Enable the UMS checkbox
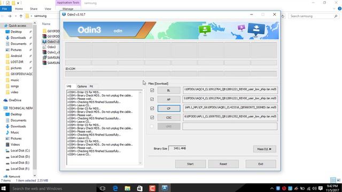 [152, 126]
